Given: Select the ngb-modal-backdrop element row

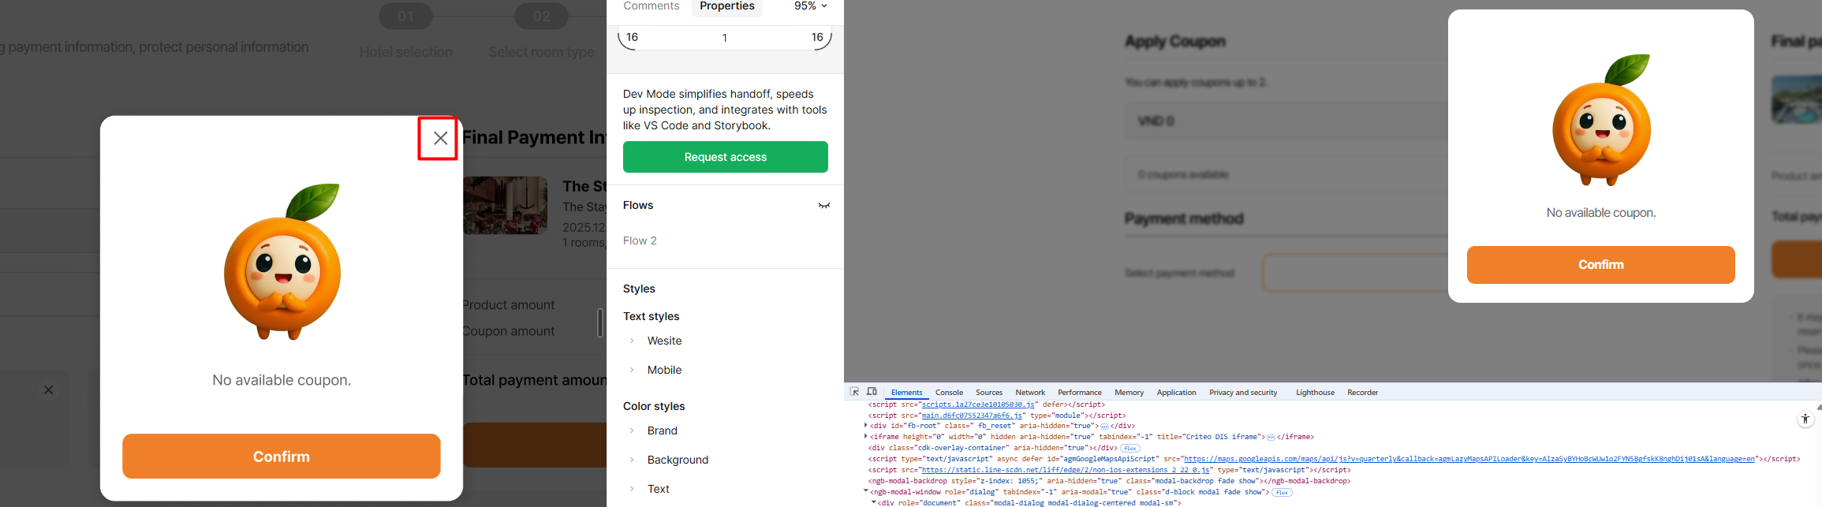Looking at the screenshot, I should point(1109,481).
